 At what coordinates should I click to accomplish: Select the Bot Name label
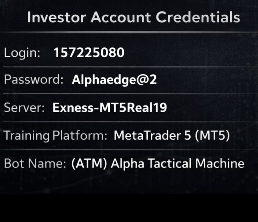pos(35,164)
